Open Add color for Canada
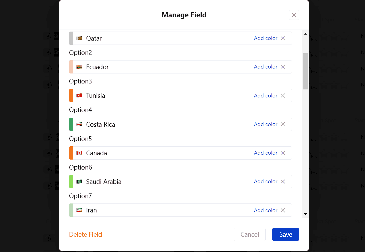 click(266, 153)
